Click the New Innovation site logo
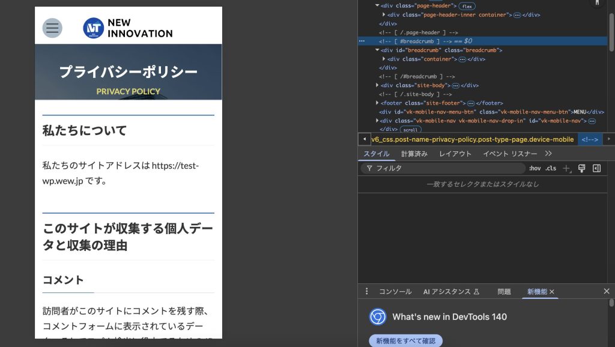The image size is (615, 347). click(127, 28)
